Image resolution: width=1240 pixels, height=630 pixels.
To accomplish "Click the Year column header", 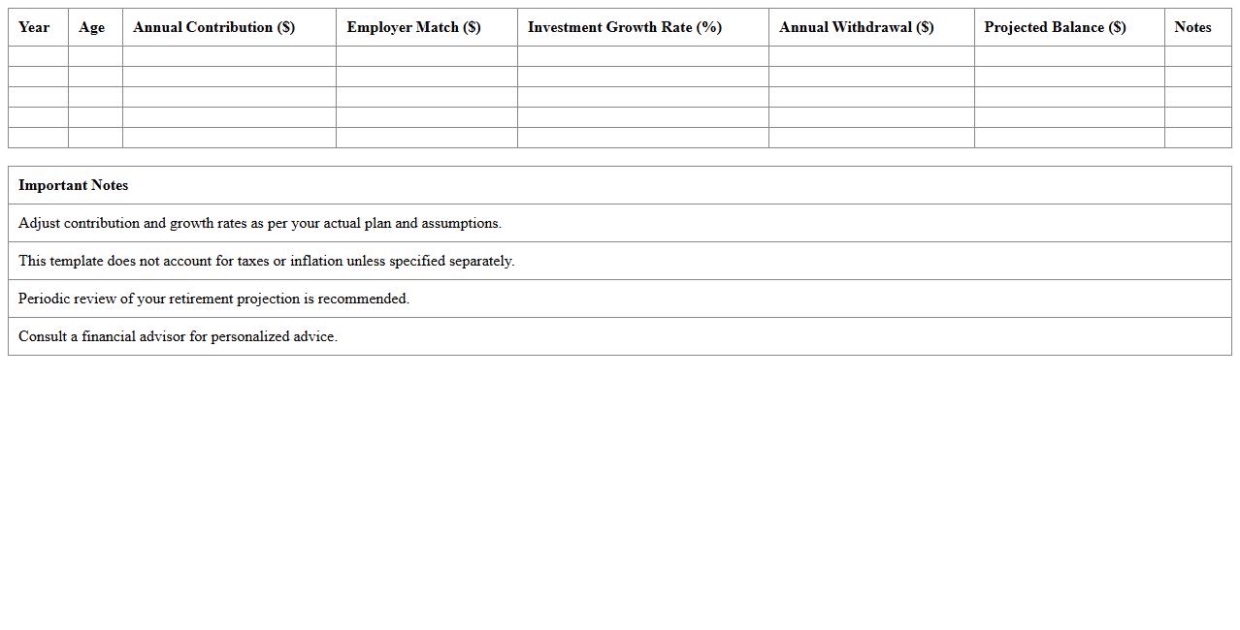I will coord(34,27).
